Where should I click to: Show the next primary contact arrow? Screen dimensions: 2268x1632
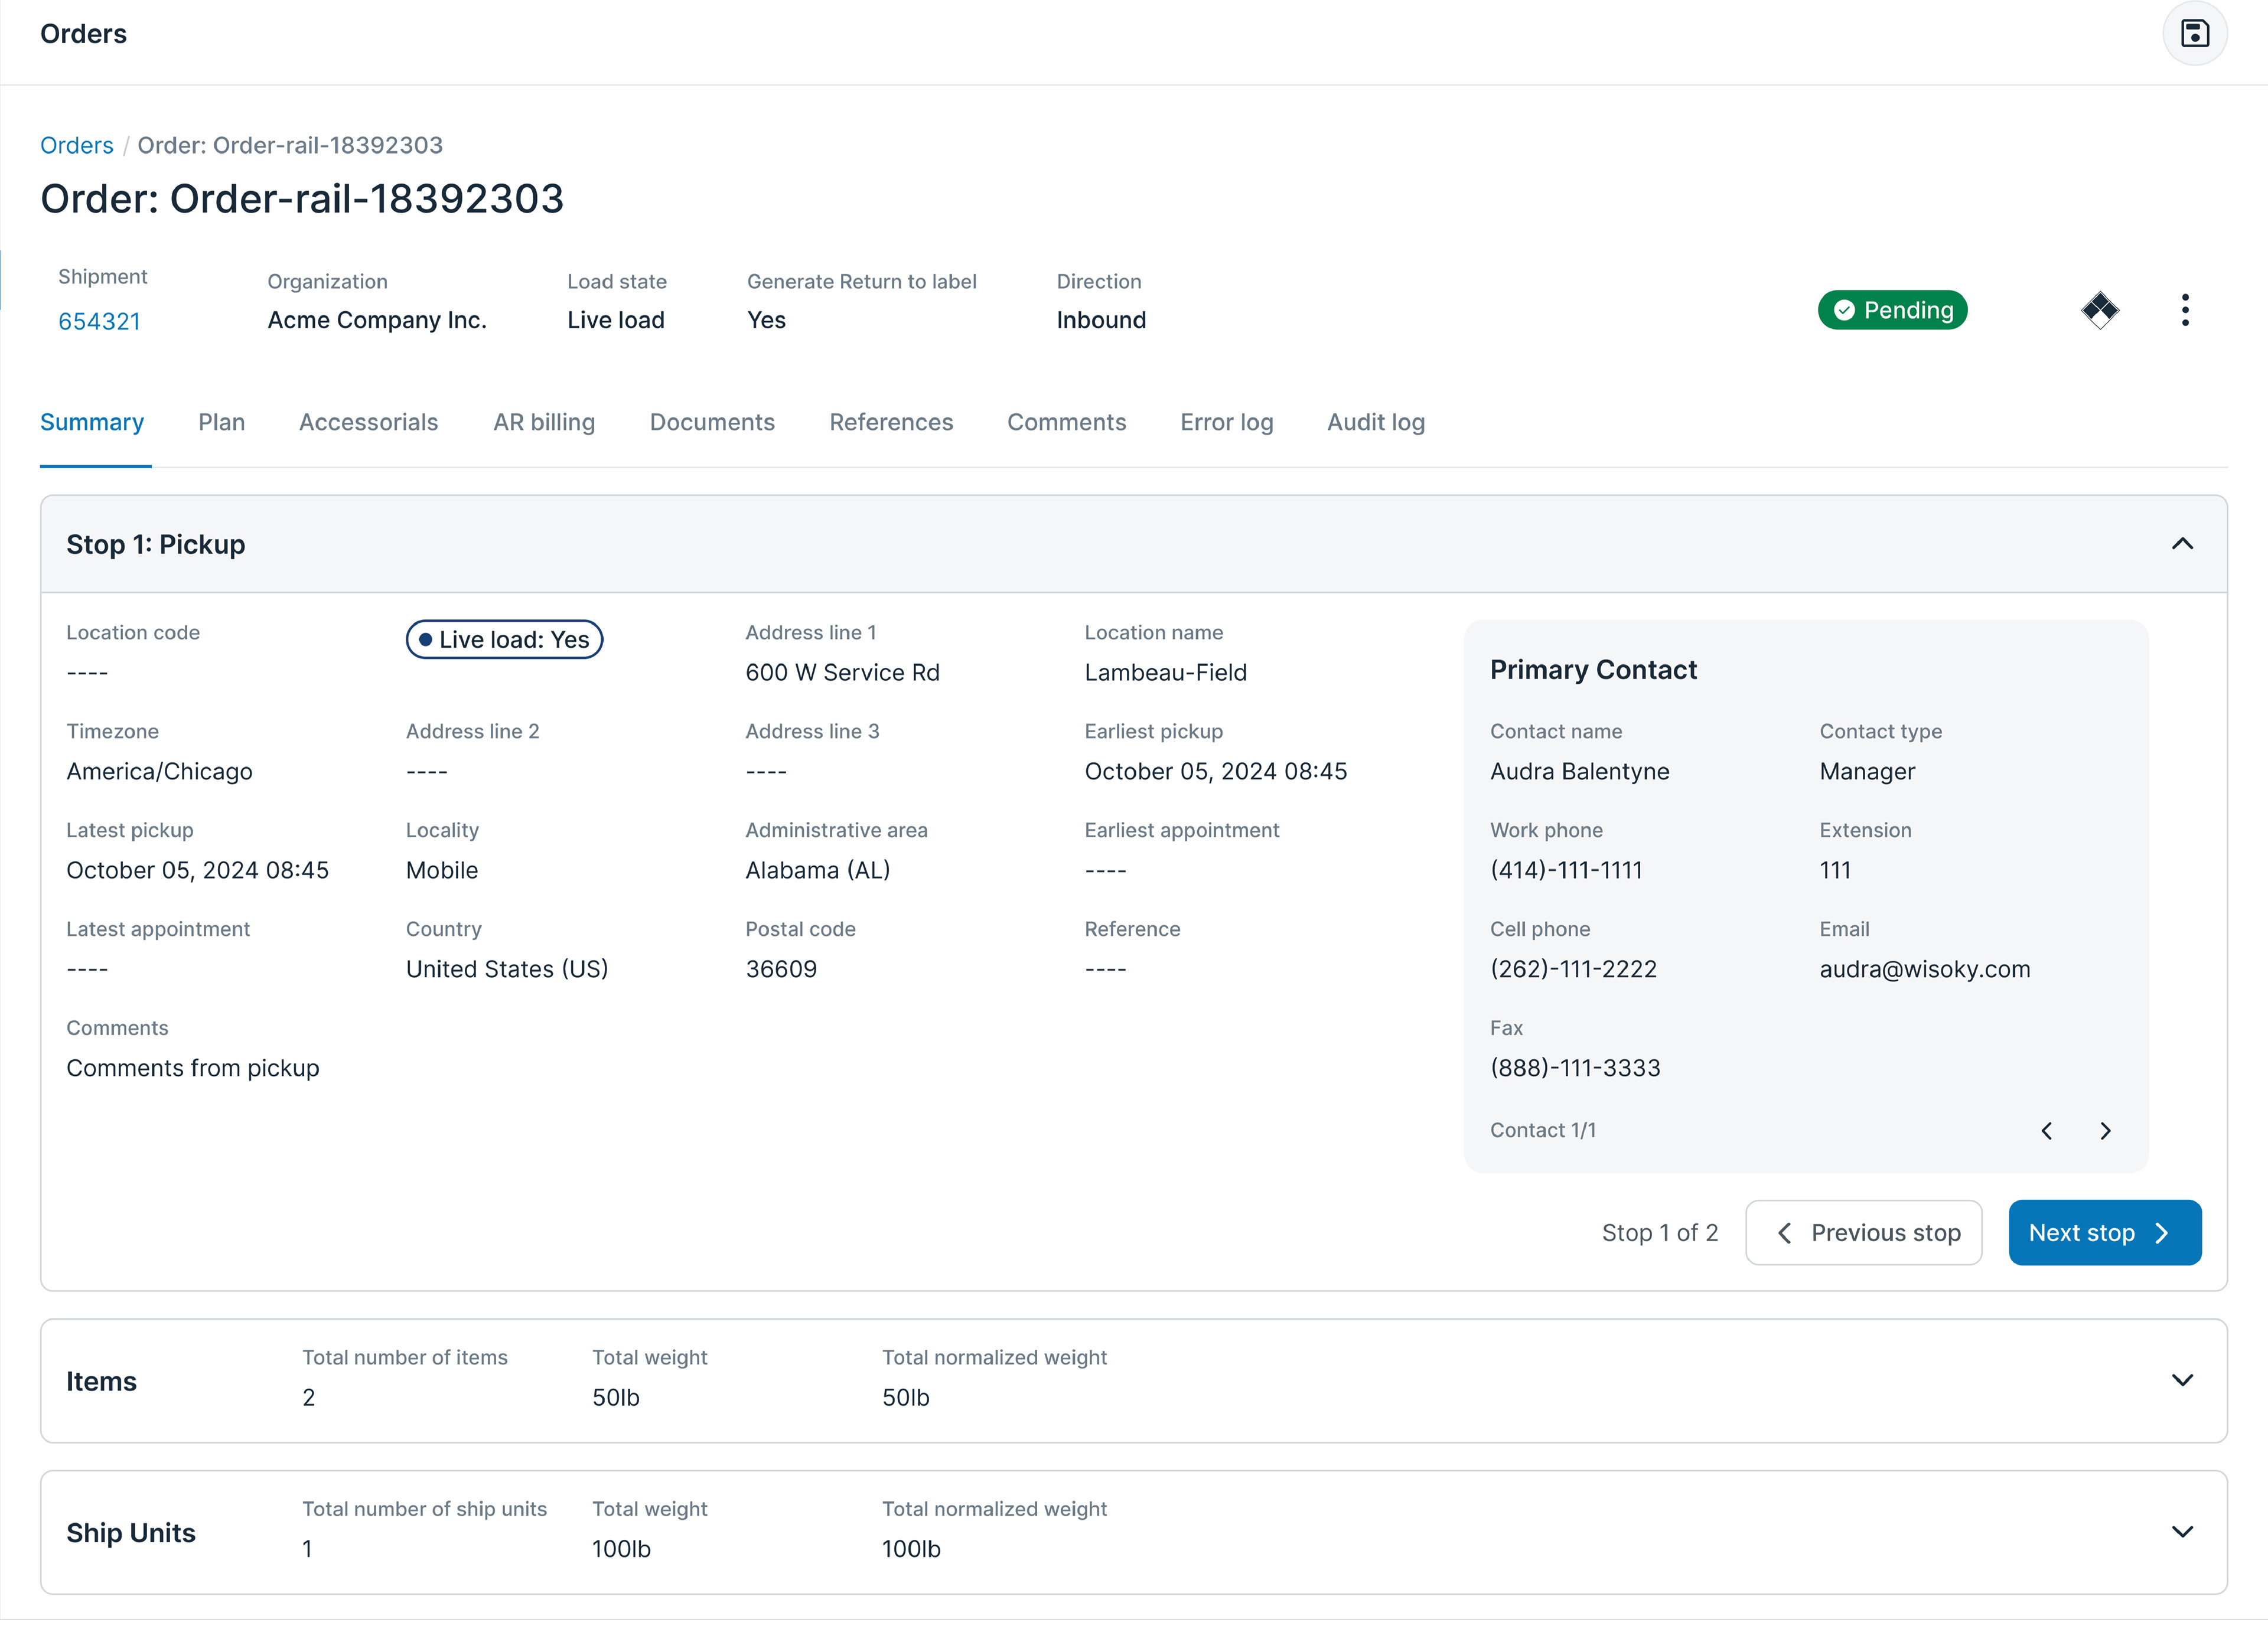coord(2105,1130)
